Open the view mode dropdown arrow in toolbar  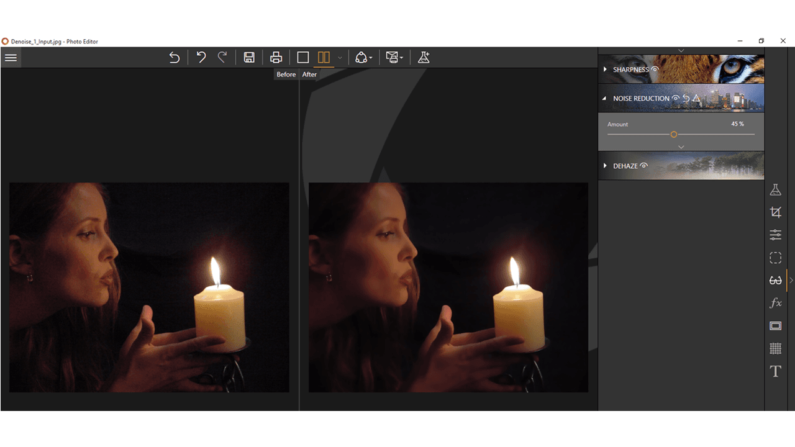point(340,58)
